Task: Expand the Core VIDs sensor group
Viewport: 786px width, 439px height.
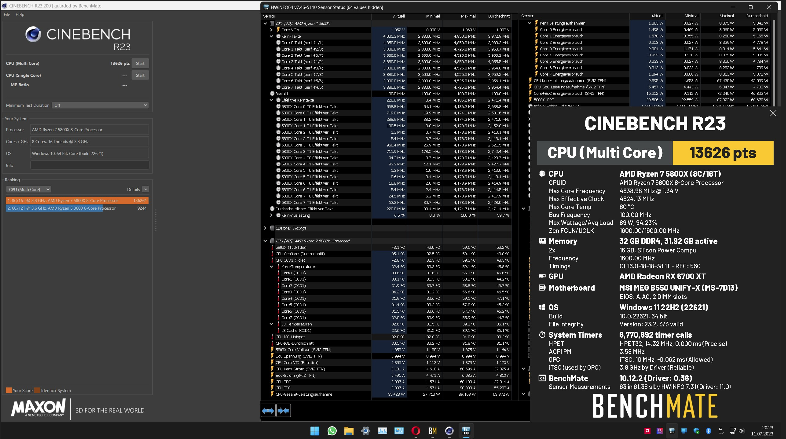Action: click(271, 30)
